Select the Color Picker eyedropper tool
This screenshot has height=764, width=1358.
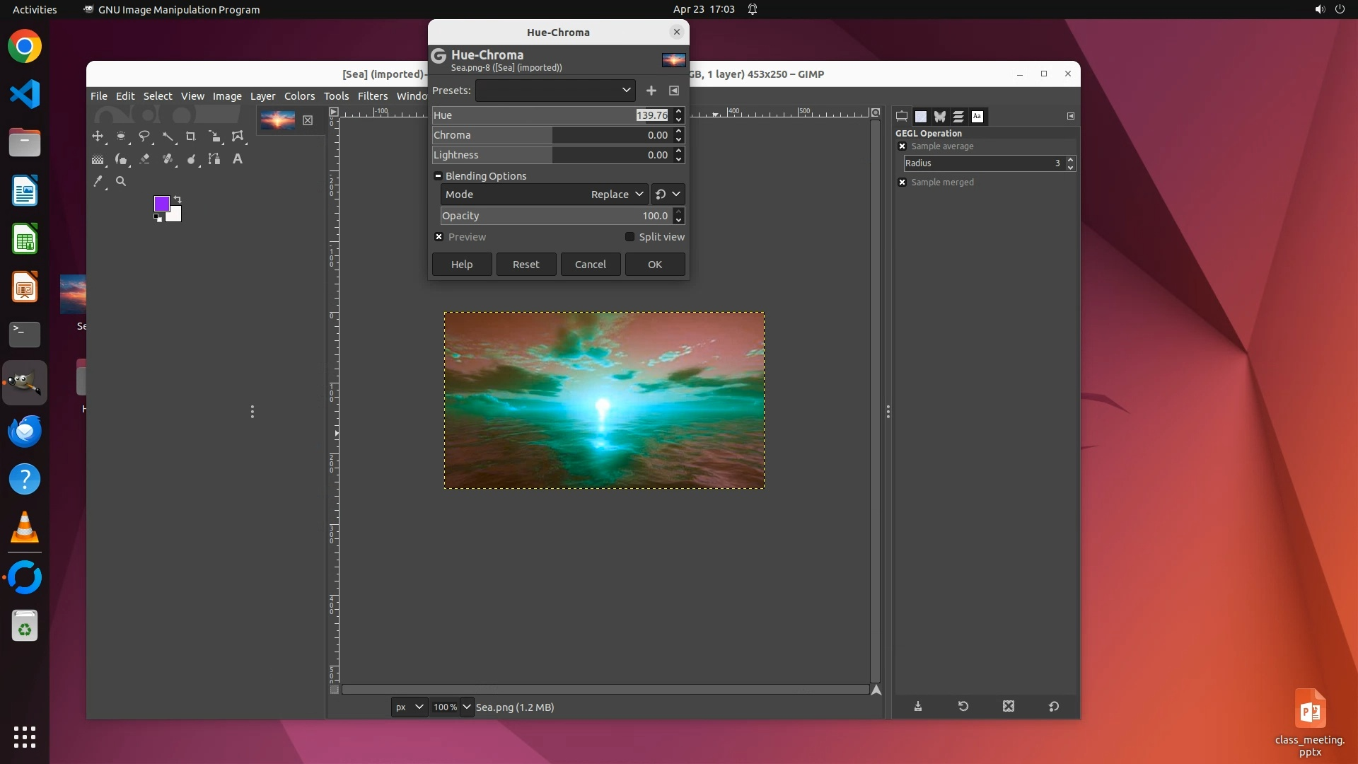98,182
